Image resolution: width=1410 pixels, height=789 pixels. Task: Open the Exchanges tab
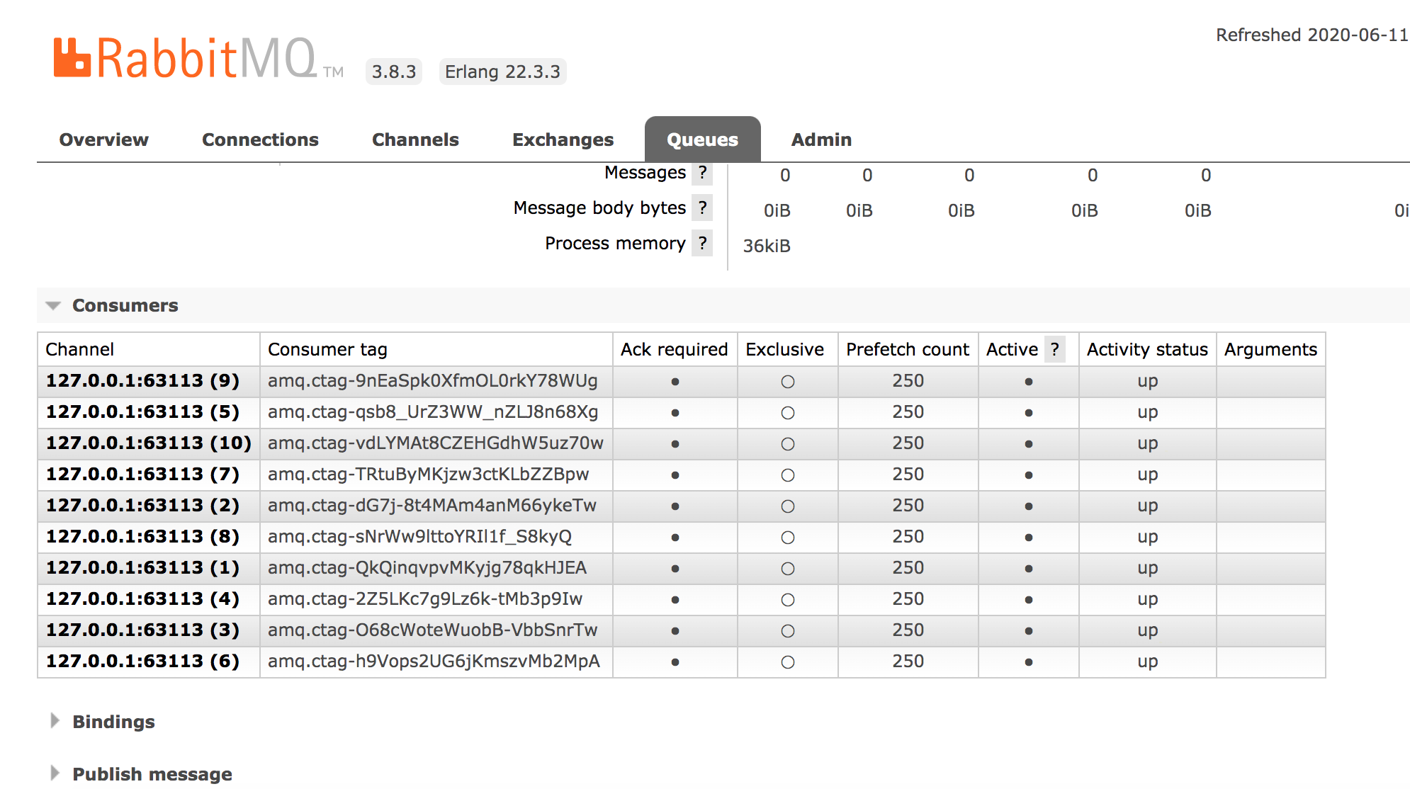point(563,140)
